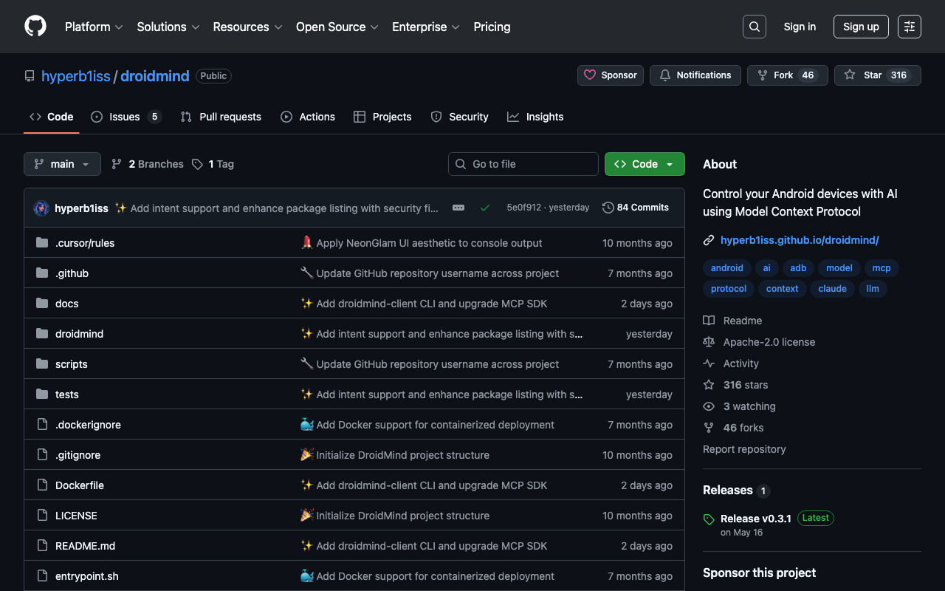The height and width of the screenshot is (591, 945).
Task: Expand commit message ellipsis button
Action: tap(458, 208)
